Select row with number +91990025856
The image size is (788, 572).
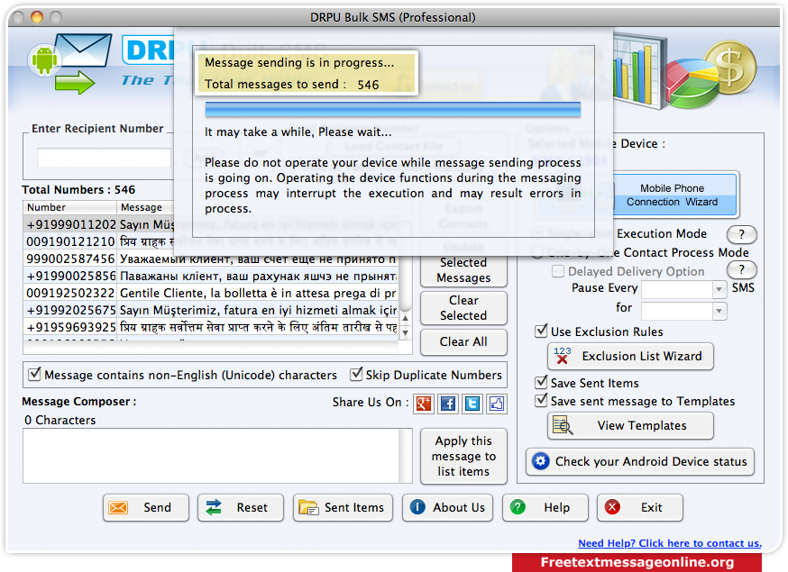[211, 276]
